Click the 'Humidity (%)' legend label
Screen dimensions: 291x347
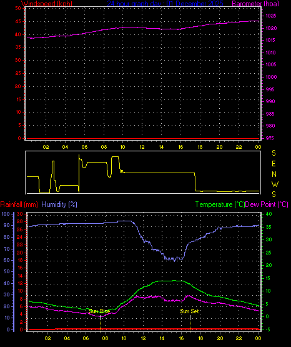(59, 204)
